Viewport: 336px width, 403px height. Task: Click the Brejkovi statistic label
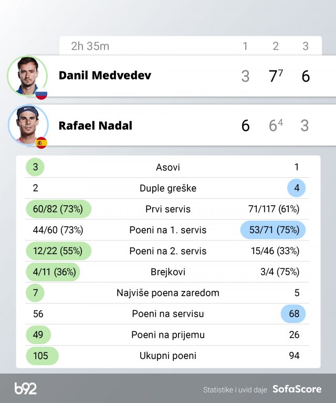pyautogui.click(x=168, y=272)
